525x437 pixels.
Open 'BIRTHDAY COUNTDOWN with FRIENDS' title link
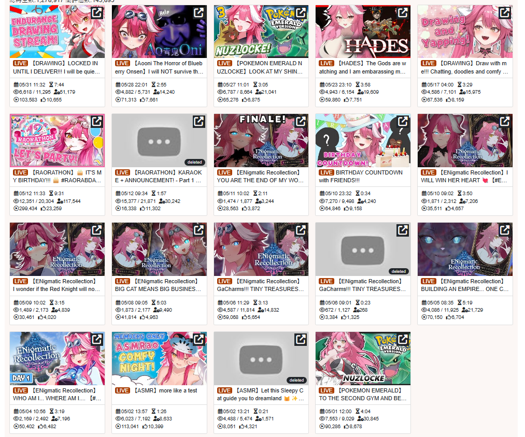click(361, 177)
